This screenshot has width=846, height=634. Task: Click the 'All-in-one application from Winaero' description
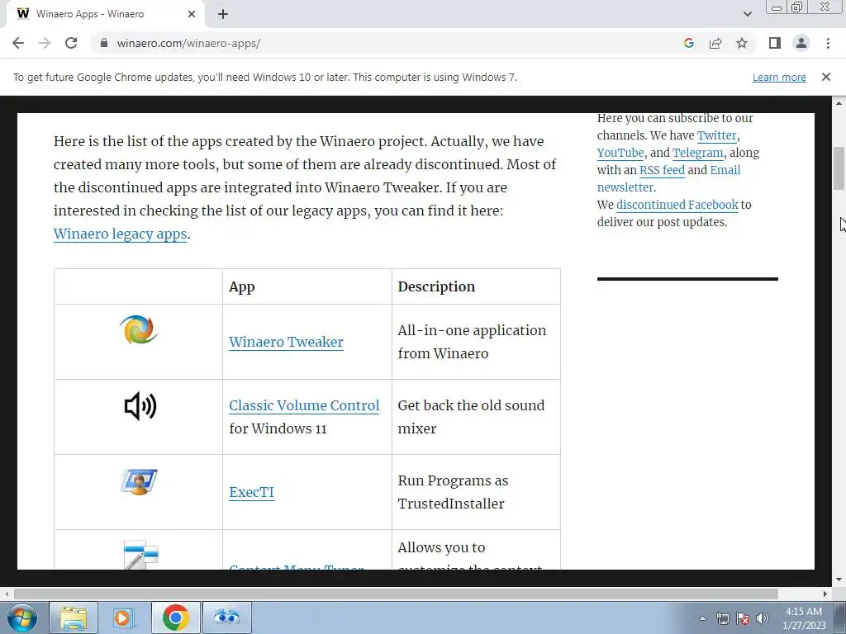point(472,342)
